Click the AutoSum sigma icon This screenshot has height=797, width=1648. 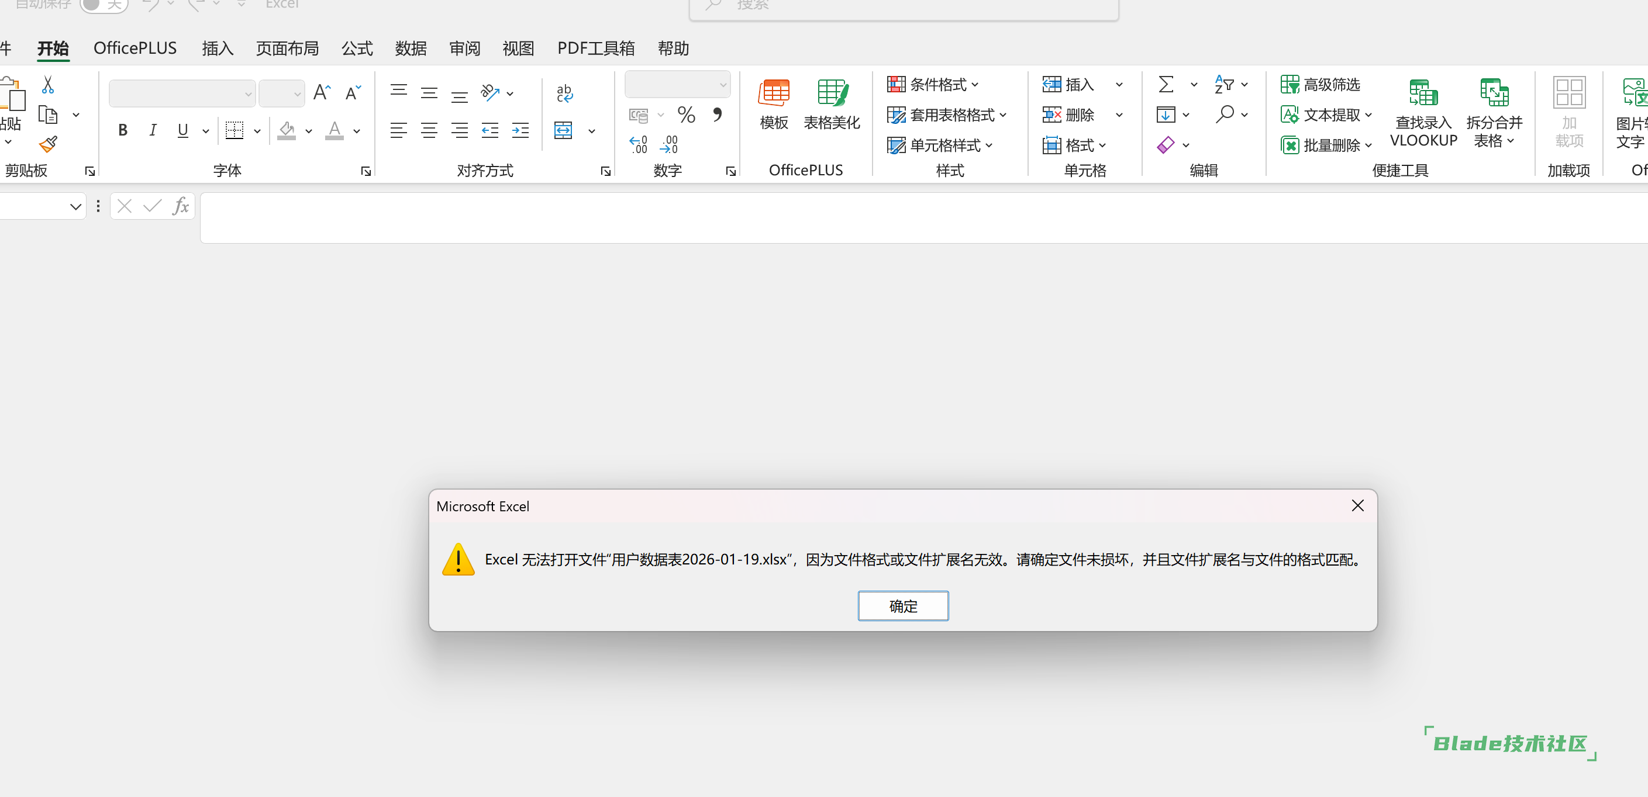[1166, 84]
